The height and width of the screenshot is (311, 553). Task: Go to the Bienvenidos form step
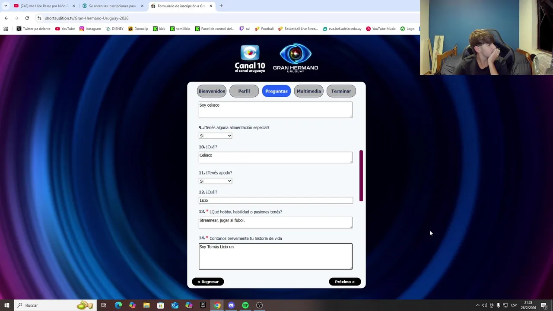pos(212,91)
